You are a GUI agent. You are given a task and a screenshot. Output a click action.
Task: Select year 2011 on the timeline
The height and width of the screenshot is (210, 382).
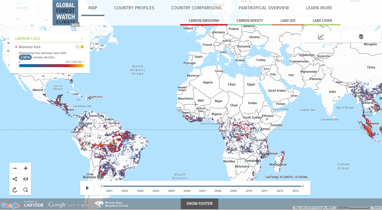point(264,191)
